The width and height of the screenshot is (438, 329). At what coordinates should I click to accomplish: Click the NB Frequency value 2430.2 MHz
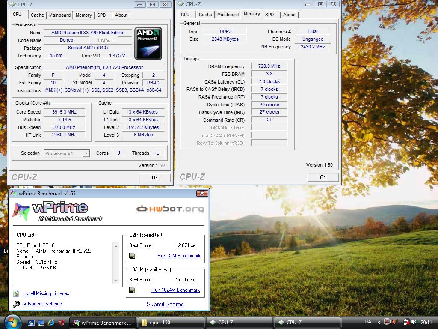tap(313, 47)
